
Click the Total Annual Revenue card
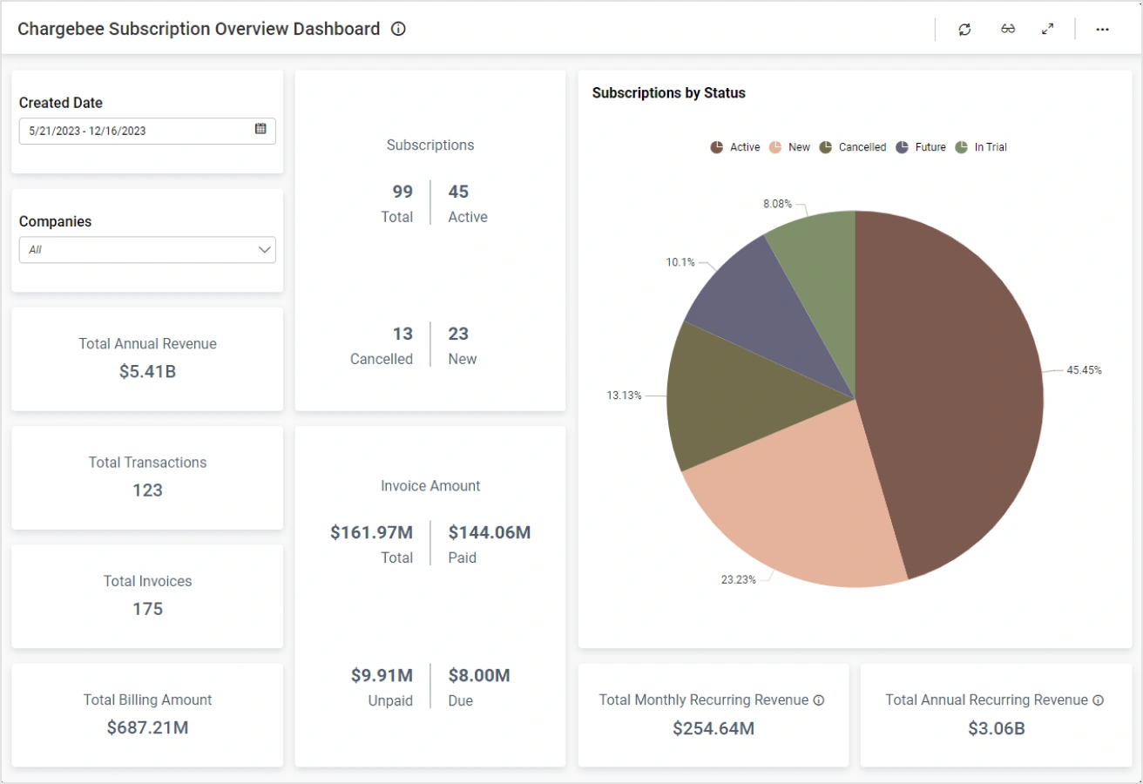147,358
